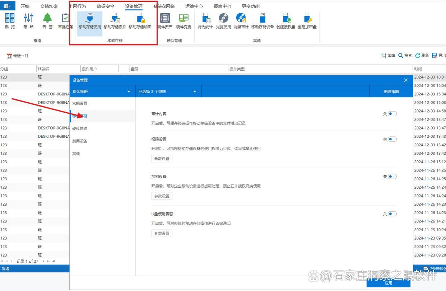The height and width of the screenshot is (291, 446).
Task: Jump to last record in pager
Action: coord(53,261)
